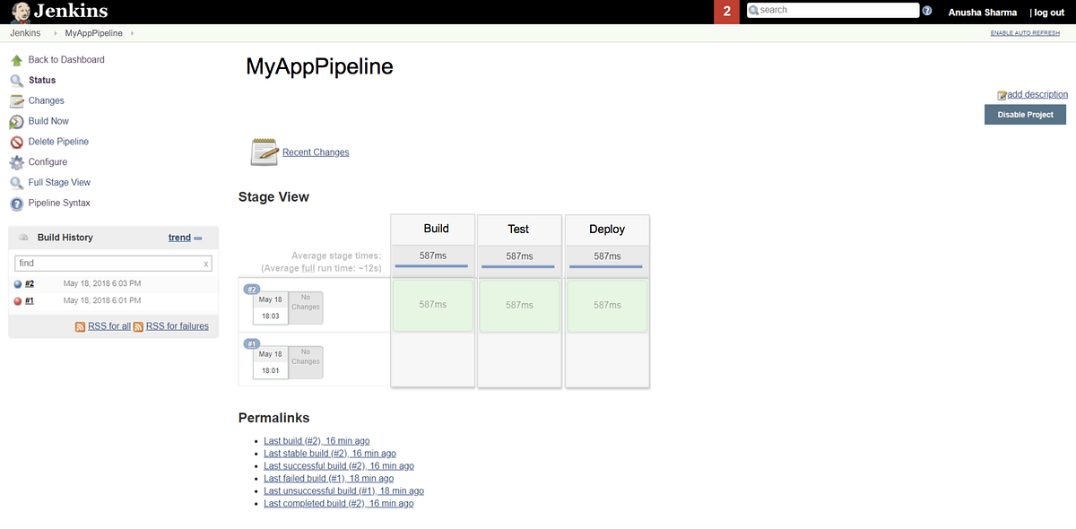Click the Configure gear icon
The image size is (1076, 529).
16,162
